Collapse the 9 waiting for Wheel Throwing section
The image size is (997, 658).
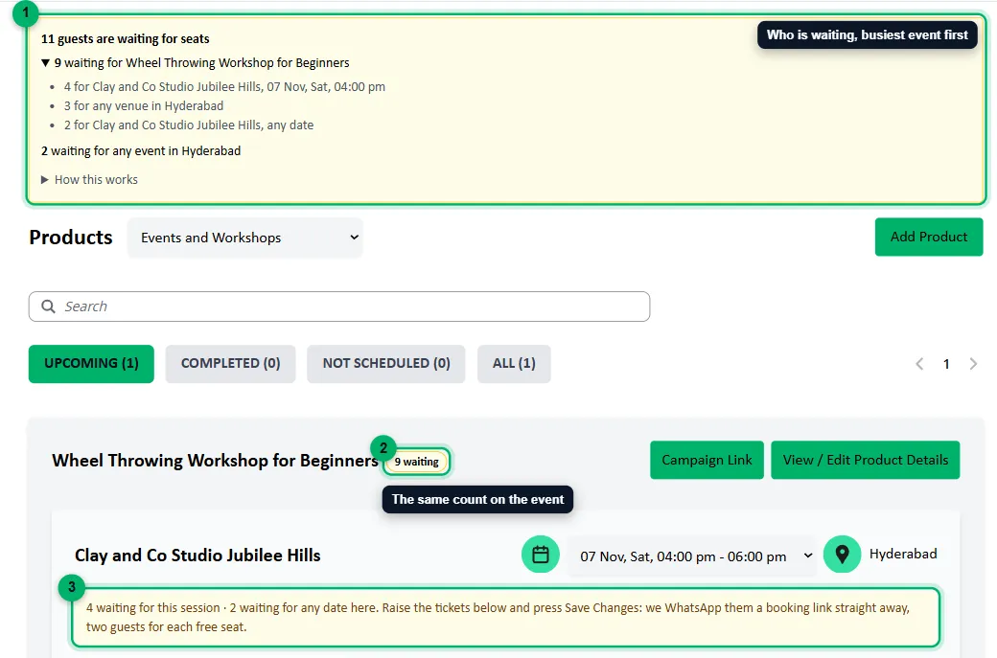196,63
